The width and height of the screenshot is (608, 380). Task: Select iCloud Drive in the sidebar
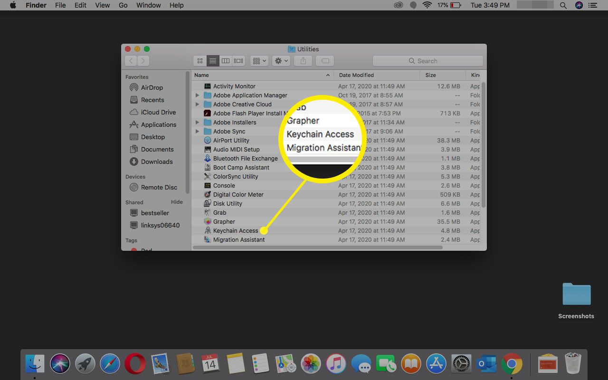click(153, 112)
